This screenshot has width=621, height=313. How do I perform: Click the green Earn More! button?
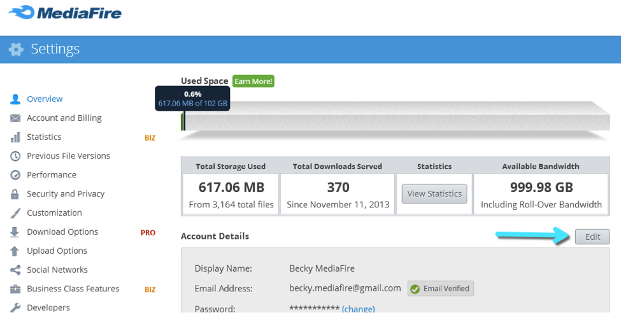[x=253, y=81]
